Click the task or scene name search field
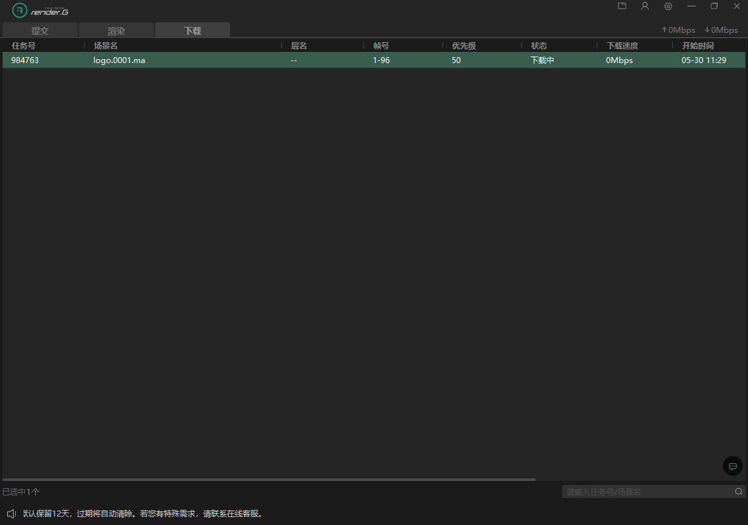Image resolution: width=748 pixels, height=525 pixels. (647, 491)
